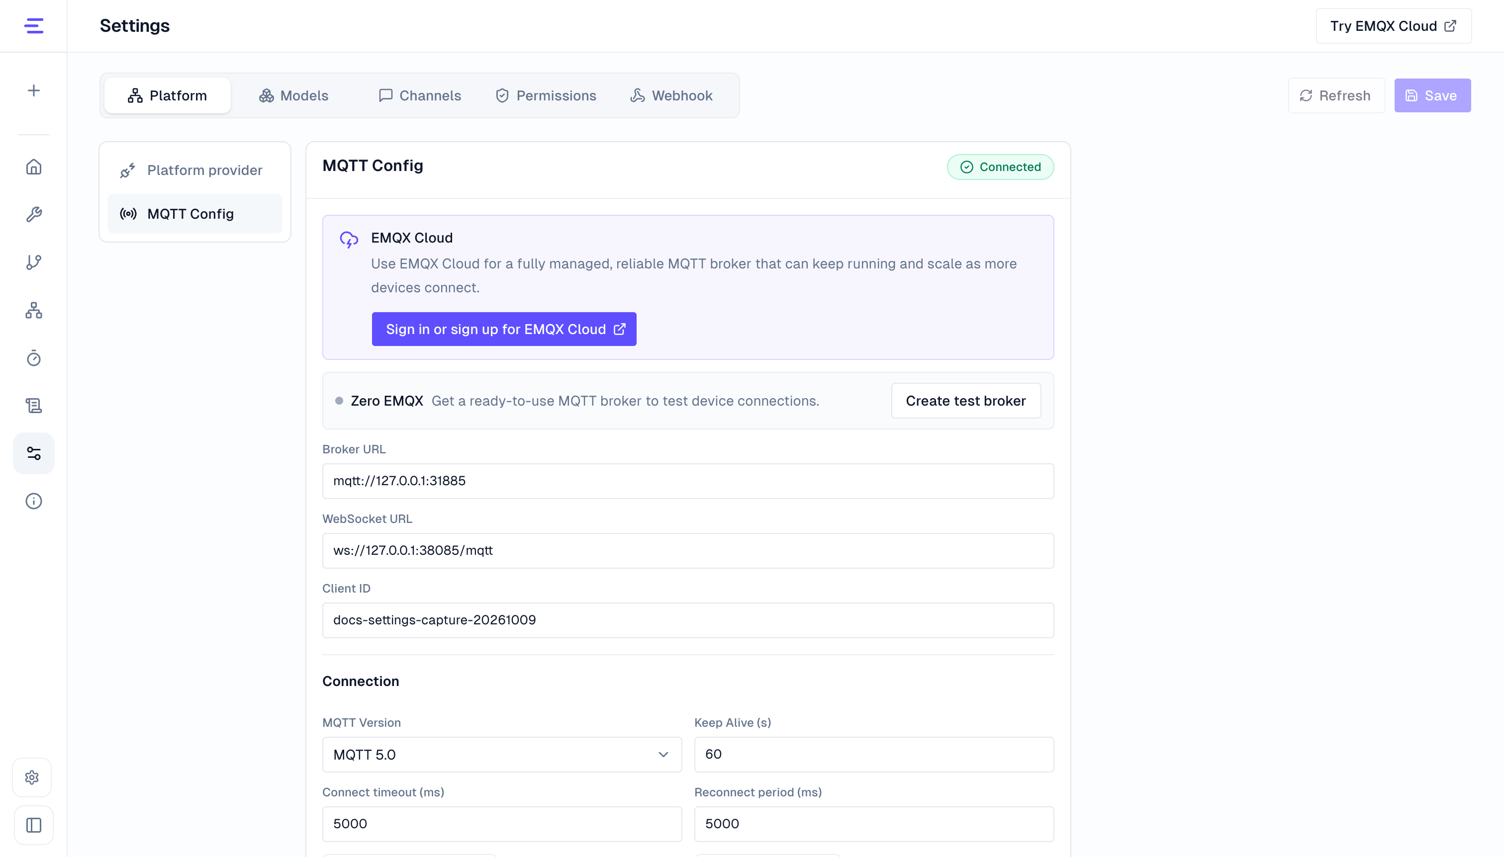
Task: Select the sliders settings icon in sidebar
Action: (x=33, y=453)
